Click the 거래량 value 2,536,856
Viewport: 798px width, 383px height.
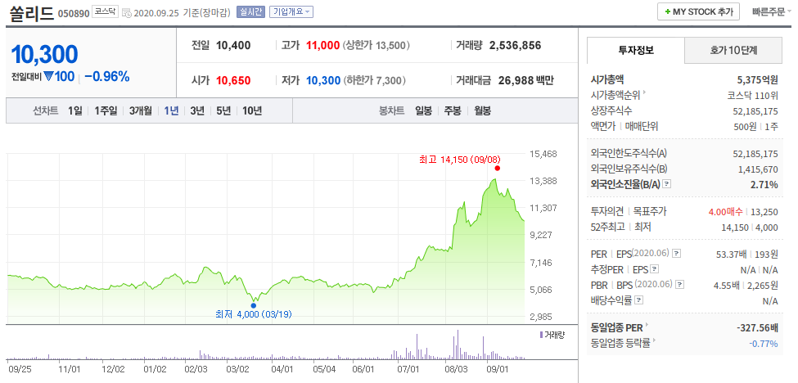point(515,45)
